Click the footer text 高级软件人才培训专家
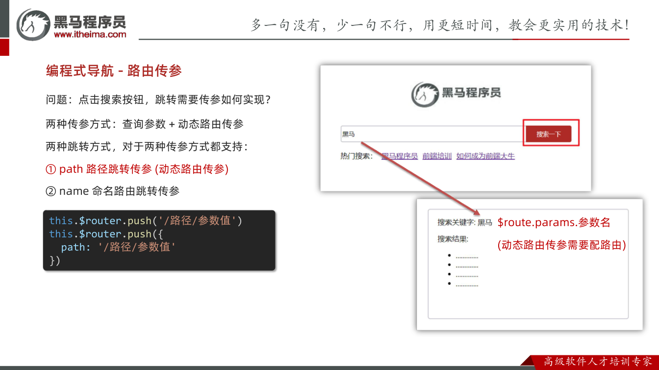Screen dimensions: 659x370 [598, 362]
